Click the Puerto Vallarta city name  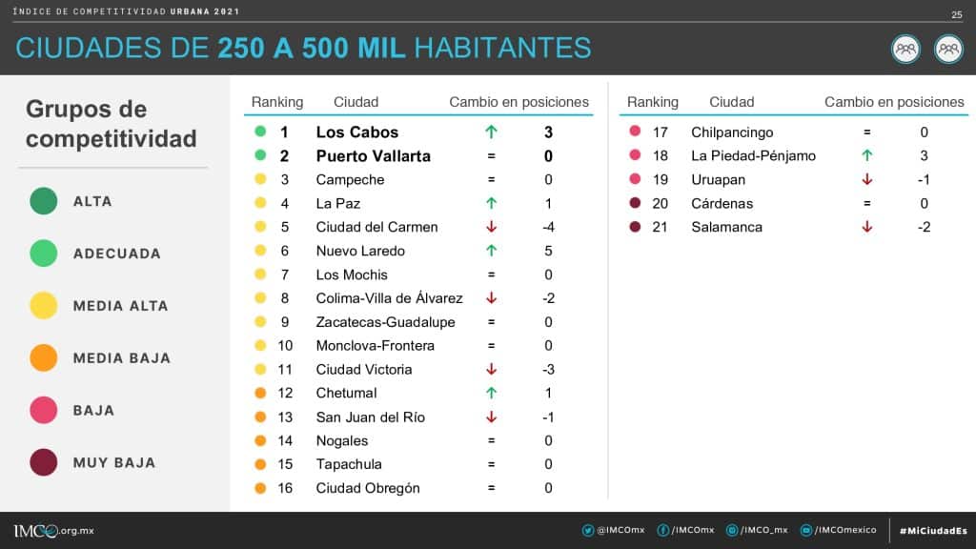click(x=374, y=155)
